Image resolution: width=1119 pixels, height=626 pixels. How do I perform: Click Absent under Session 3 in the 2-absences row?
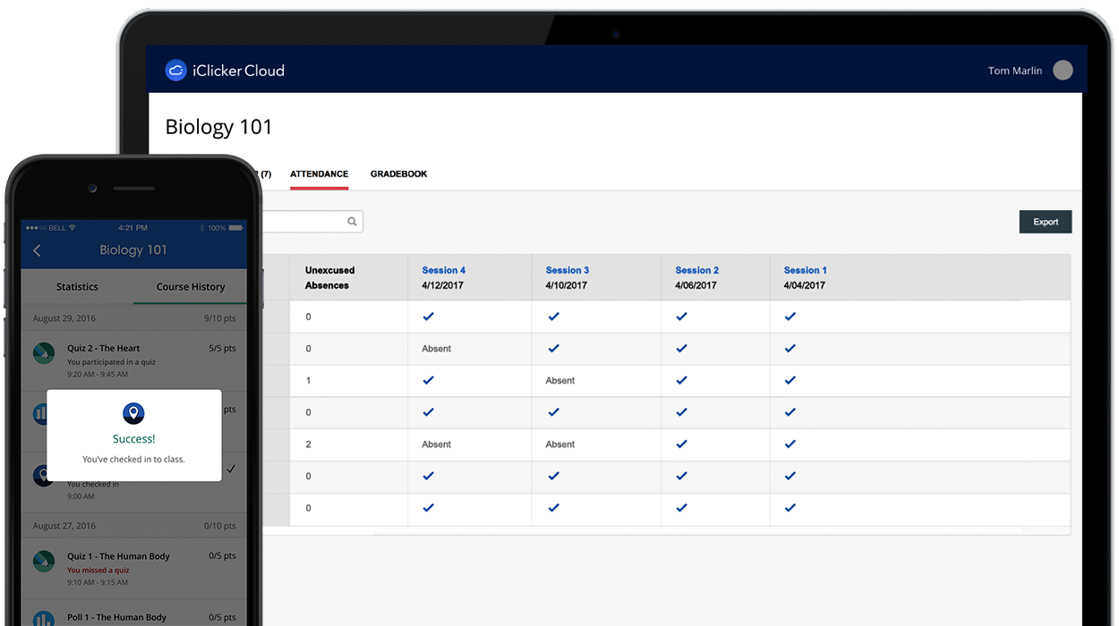coord(560,444)
